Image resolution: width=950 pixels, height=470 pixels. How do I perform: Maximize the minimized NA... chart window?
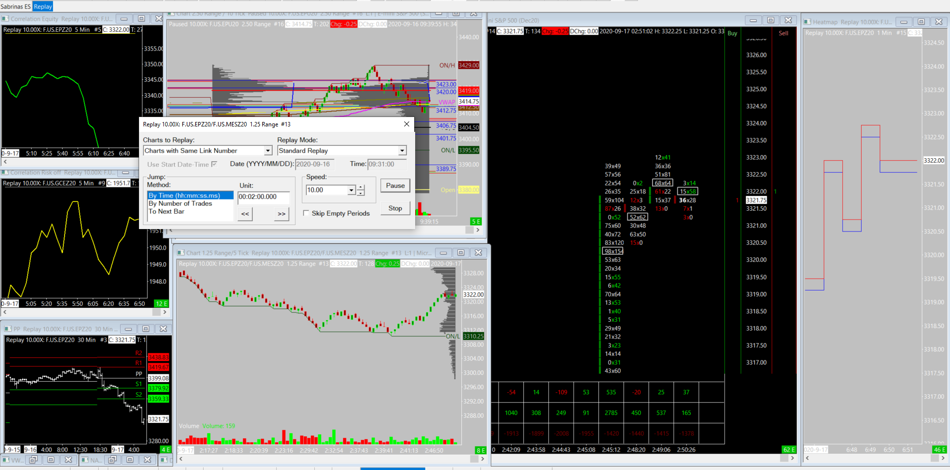tap(130, 460)
